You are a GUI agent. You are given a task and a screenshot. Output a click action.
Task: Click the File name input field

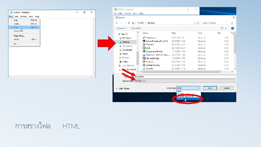click(x=185, y=77)
